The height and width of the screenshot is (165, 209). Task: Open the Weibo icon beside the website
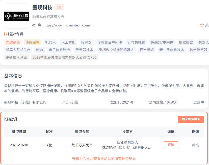34,25
